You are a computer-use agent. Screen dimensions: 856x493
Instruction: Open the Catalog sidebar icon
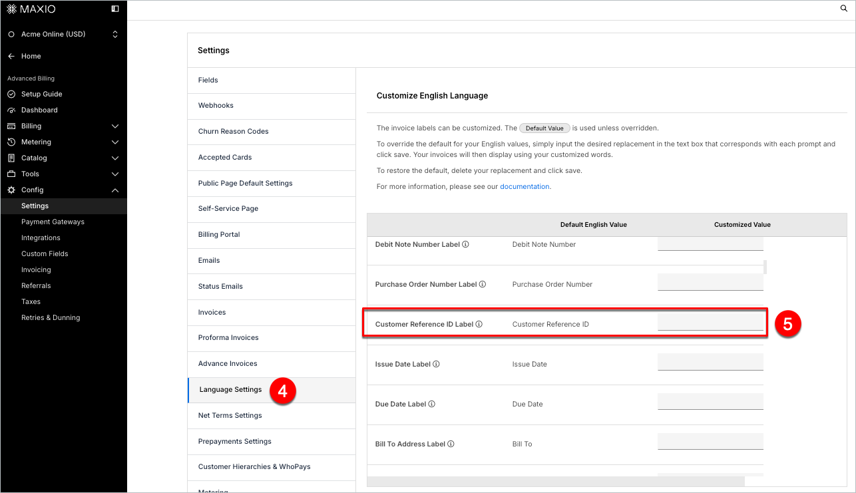10,158
